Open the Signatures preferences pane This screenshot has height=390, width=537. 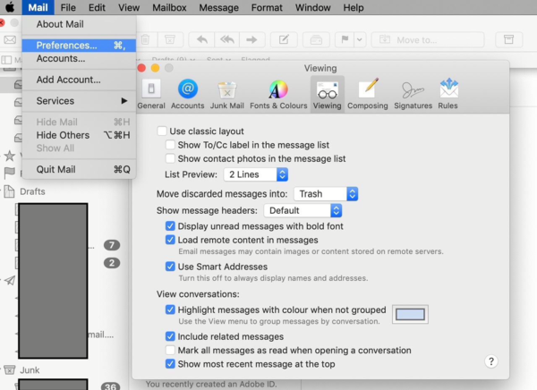412,93
